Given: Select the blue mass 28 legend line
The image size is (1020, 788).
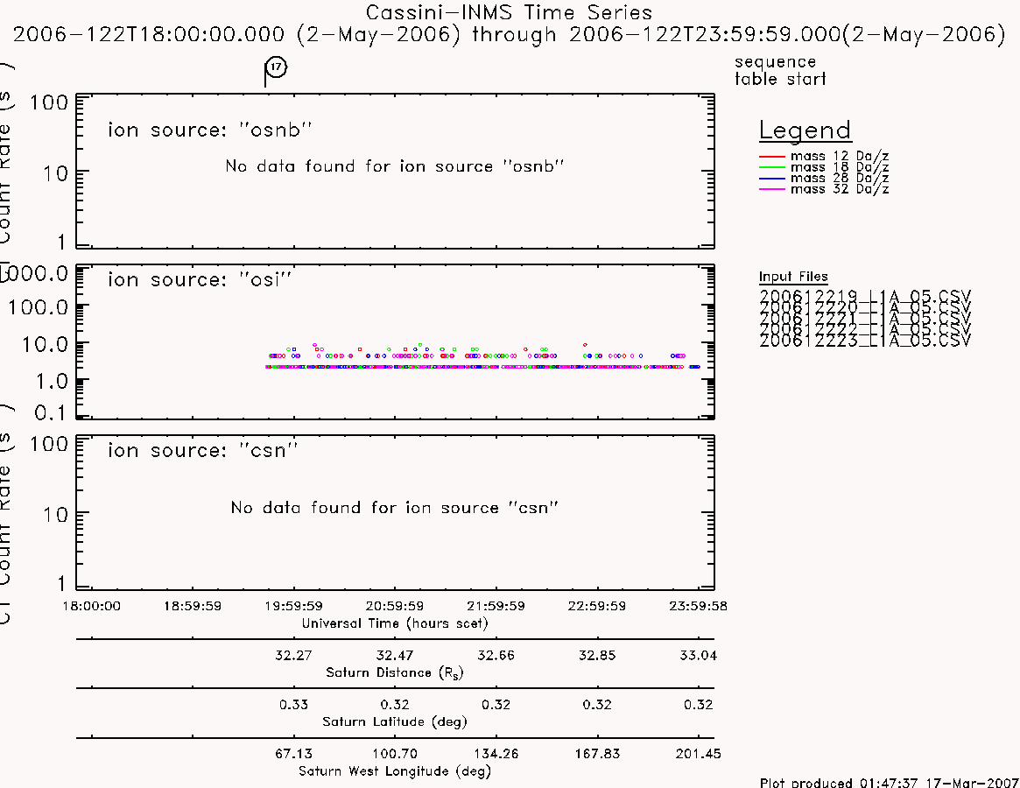Looking at the screenshot, I should (x=772, y=179).
